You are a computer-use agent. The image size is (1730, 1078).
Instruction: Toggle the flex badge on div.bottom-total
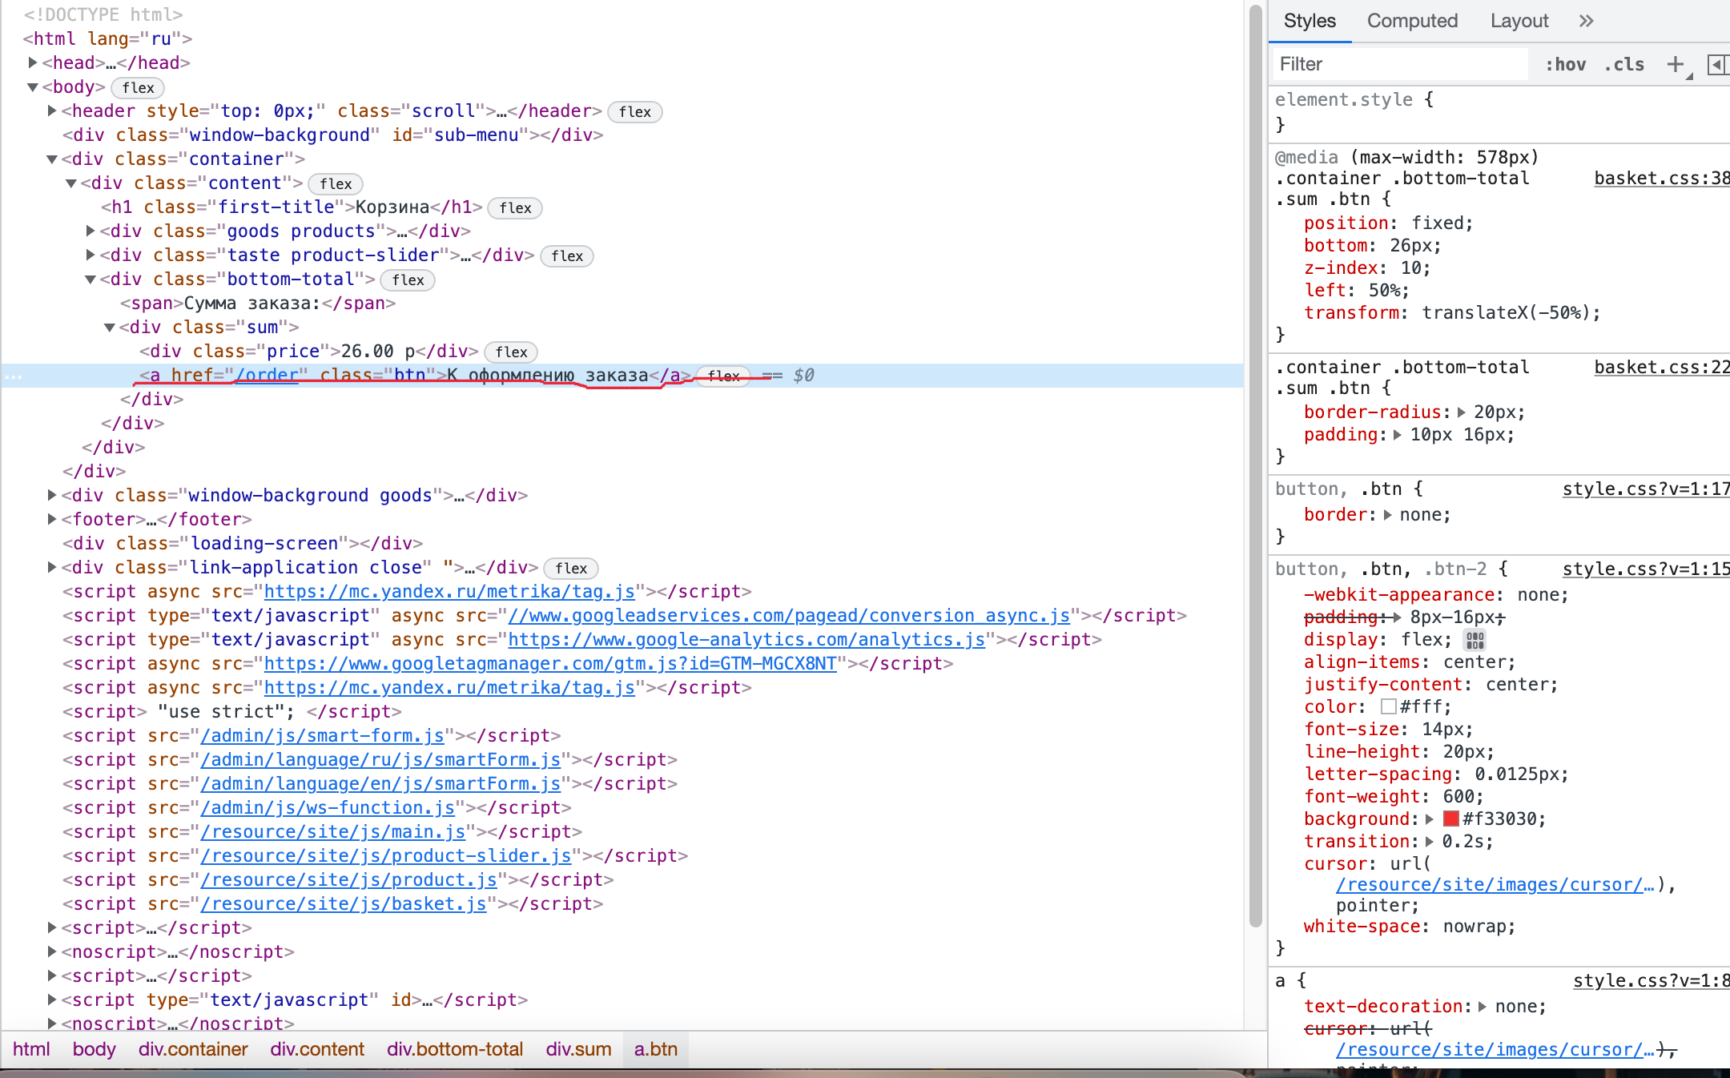click(x=408, y=280)
